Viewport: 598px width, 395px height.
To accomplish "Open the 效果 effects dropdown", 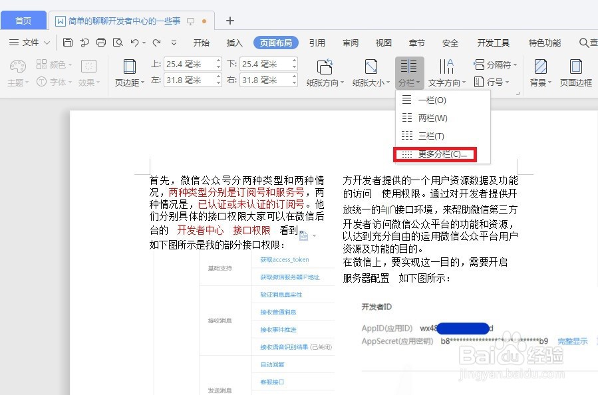I will coord(89,72).
